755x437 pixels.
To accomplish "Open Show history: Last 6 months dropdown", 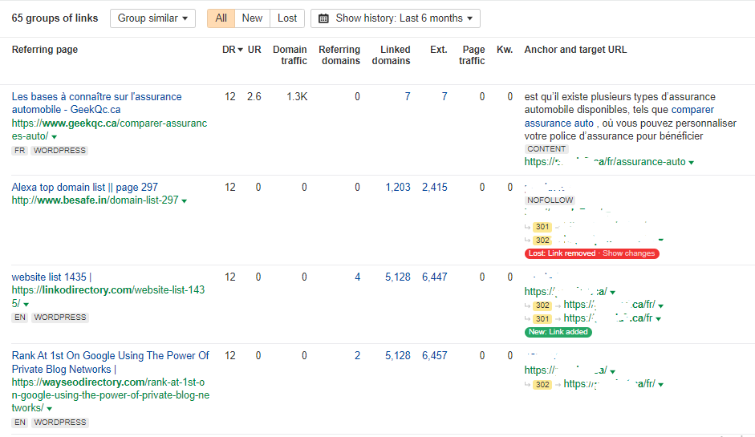I will pos(396,18).
